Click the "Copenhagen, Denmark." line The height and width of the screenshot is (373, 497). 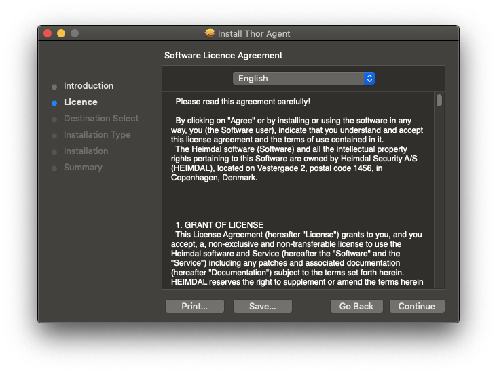coord(214,178)
